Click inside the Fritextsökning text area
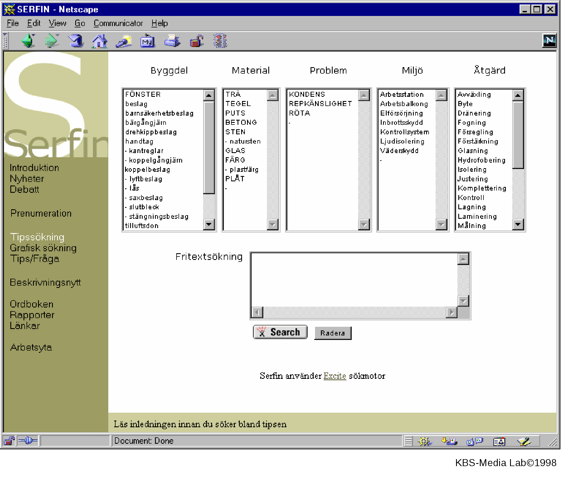 354,280
